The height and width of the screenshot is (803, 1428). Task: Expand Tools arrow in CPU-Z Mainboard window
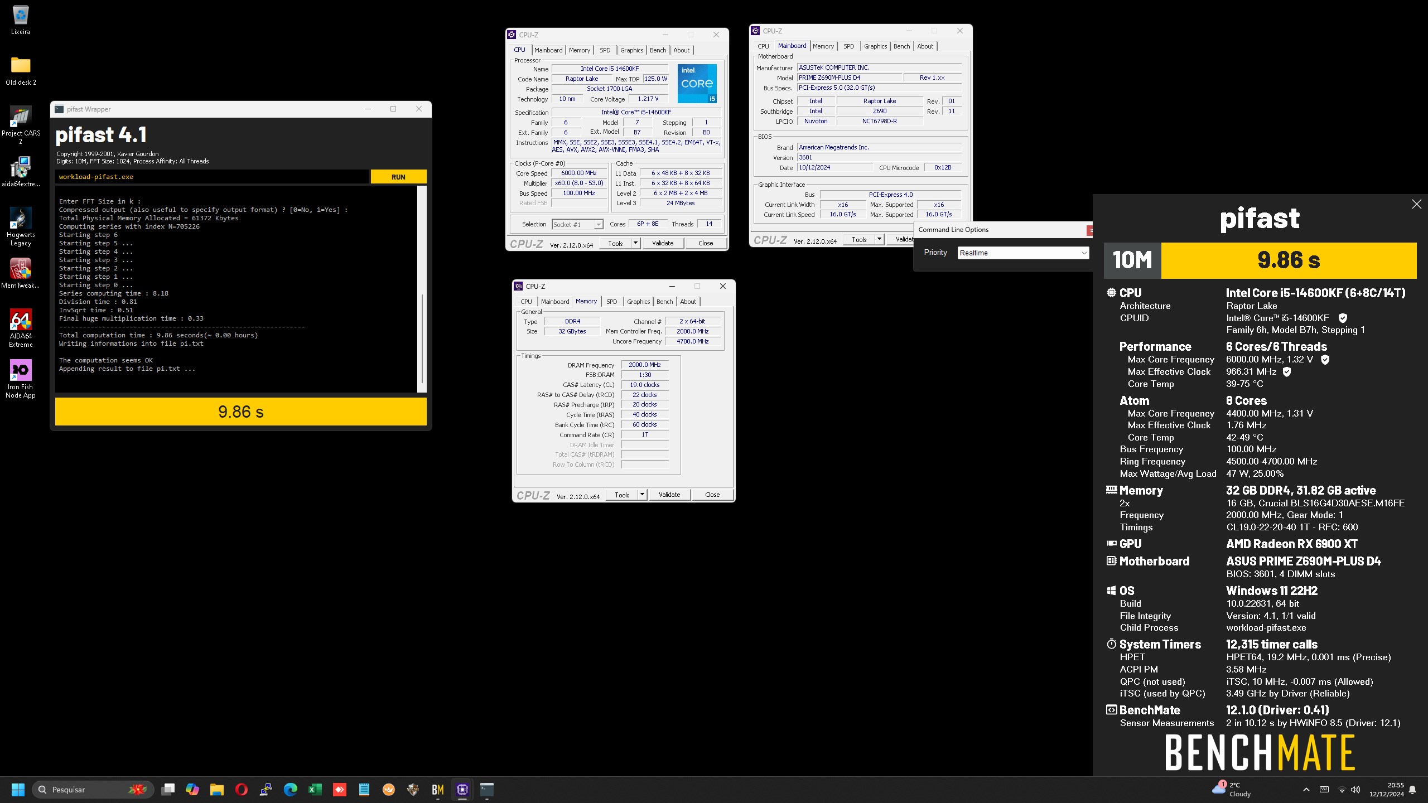[879, 239]
